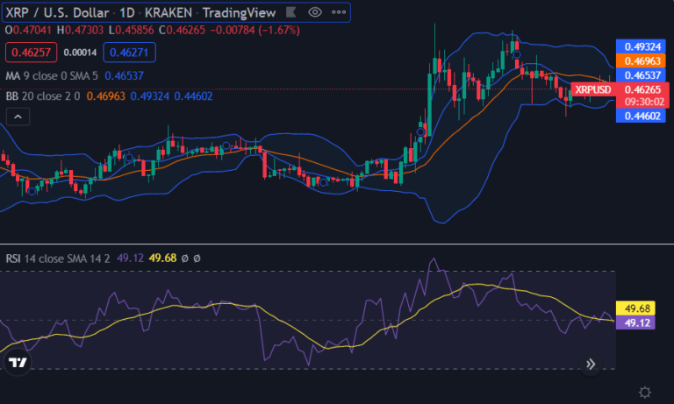Viewport: 674px width, 404px height.
Task: Click the KRAKEN exchange name in title
Action: [168, 13]
